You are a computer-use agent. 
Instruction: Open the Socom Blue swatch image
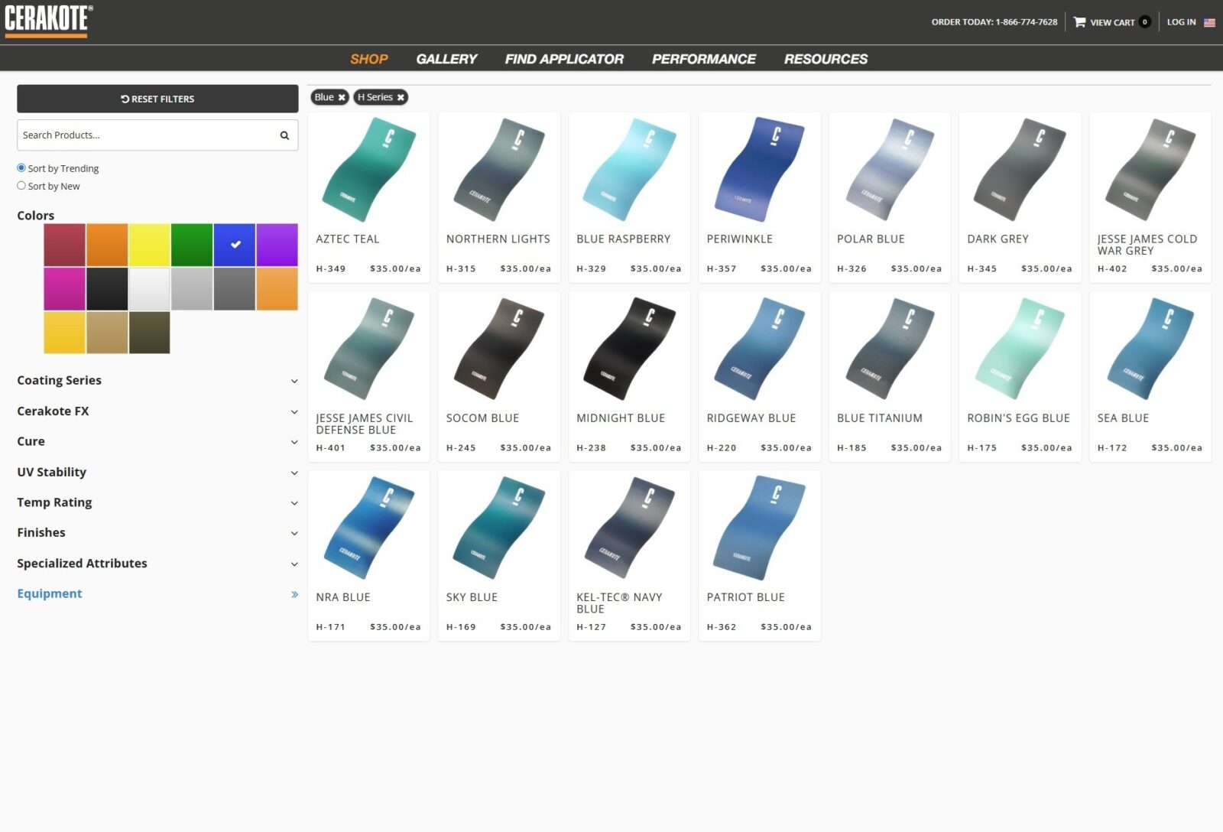click(499, 349)
